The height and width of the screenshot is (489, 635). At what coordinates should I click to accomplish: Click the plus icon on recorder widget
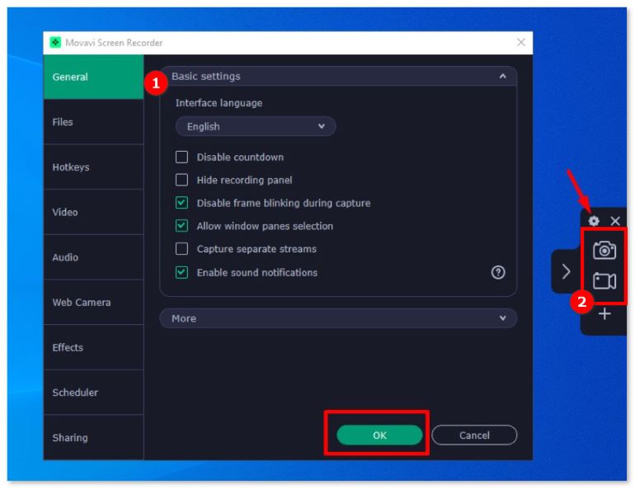pyautogui.click(x=604, y=313)
